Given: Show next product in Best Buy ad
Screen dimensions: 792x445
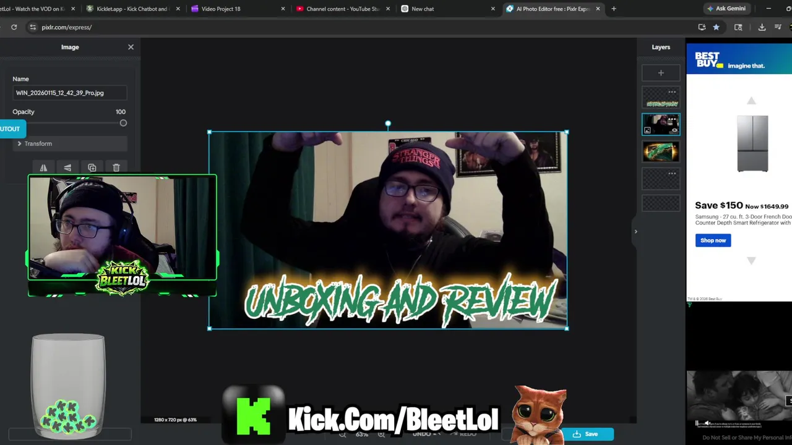Looking at the screenshot, I should (751, 261).
